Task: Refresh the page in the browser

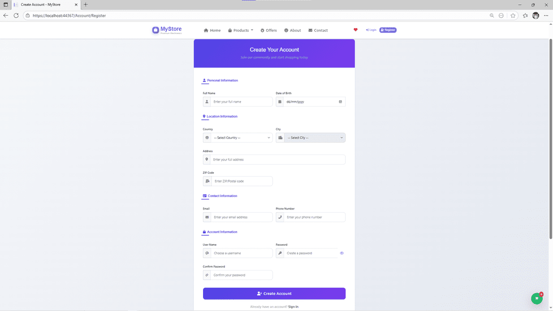Action: pos(16,16)
